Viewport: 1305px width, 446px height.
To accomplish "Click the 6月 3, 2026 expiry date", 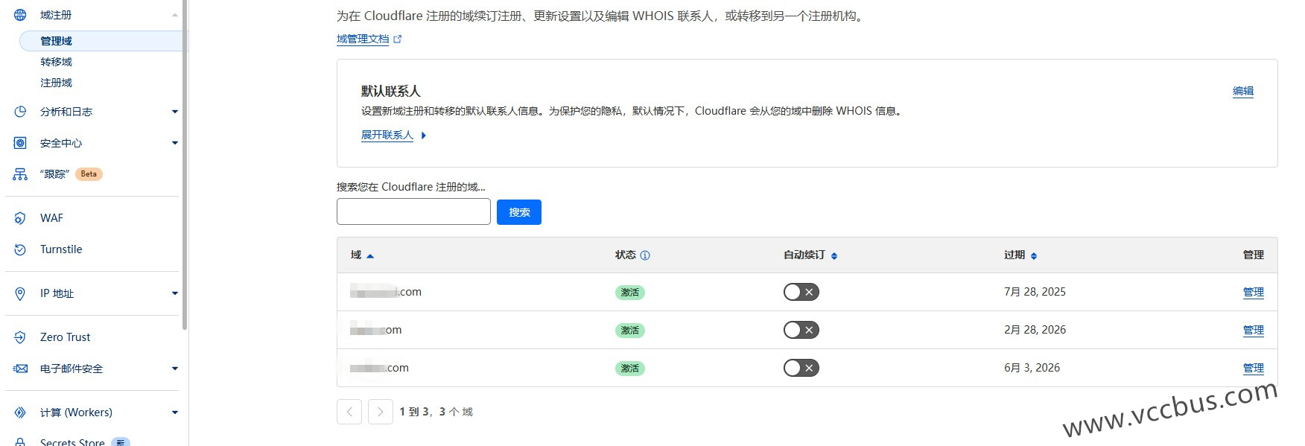I will [x=1032, y=368].
